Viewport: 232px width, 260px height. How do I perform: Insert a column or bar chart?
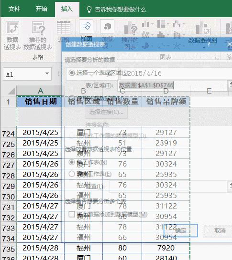[145, 24]
